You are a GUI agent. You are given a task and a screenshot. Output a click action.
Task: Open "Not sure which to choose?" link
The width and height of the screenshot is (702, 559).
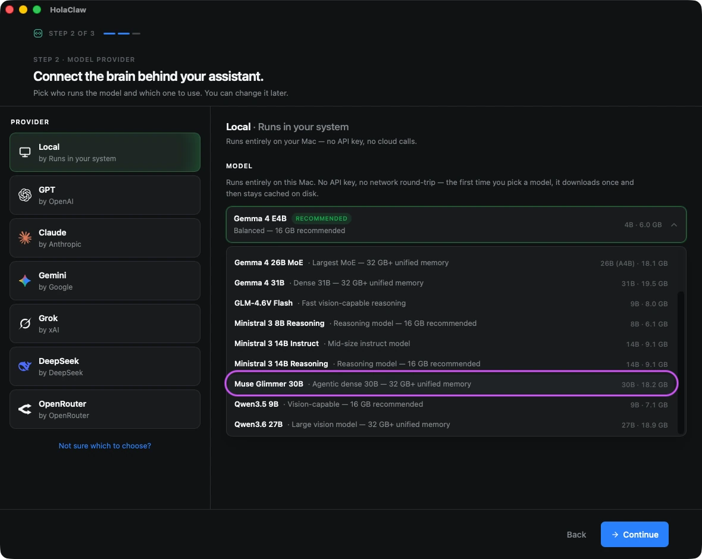point(105,446)
